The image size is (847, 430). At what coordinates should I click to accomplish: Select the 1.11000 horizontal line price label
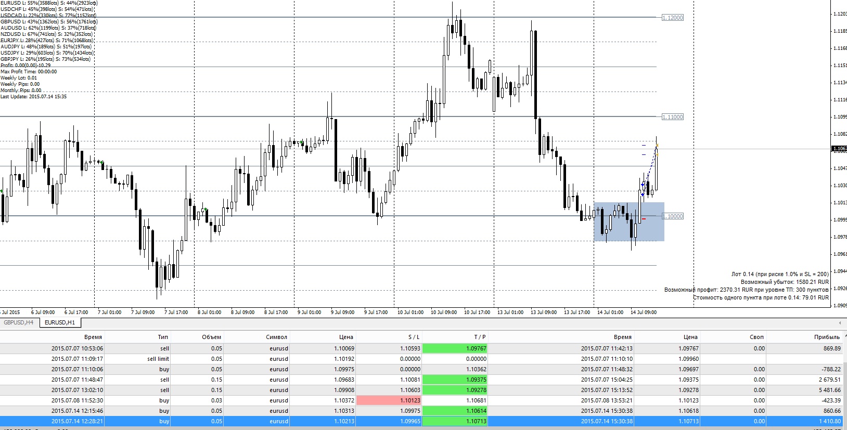[x=673, y=117]
